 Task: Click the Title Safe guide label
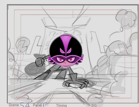[x=26, y=92]
